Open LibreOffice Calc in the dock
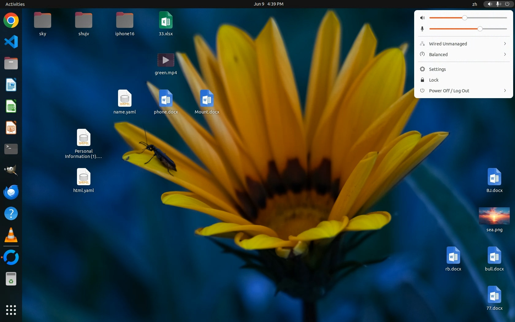The image size is (515, 322). tap(11, 106)
